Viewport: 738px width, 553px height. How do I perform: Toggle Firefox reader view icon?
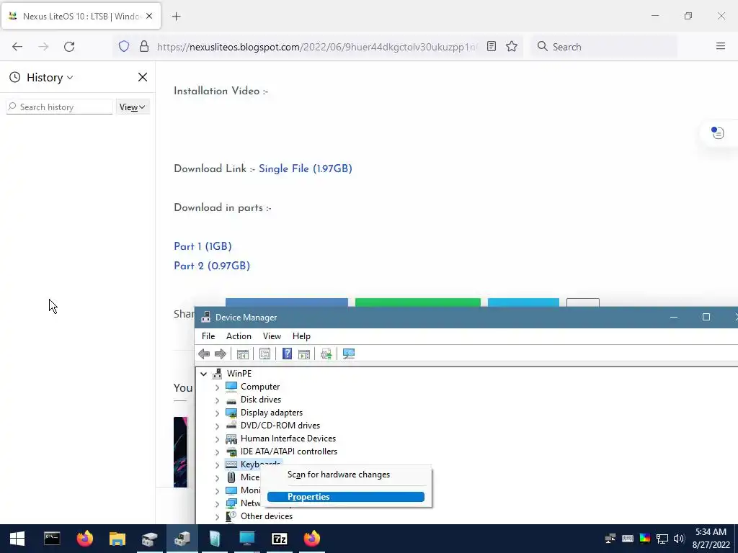point(492,47)
